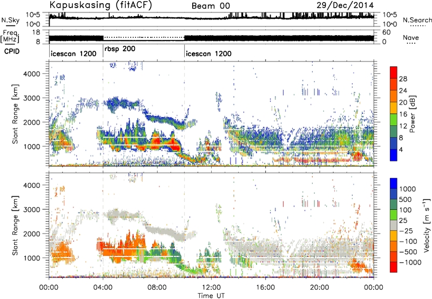Click the '18' frequency scale value

[36, 32]
